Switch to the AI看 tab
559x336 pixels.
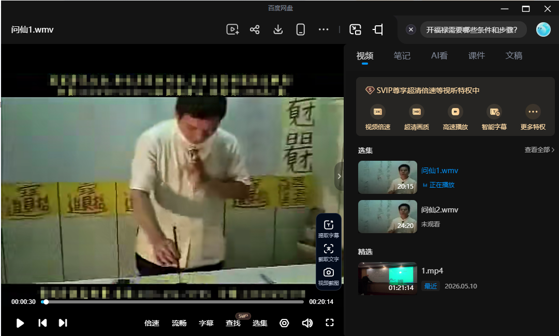[x=439, y=56]
